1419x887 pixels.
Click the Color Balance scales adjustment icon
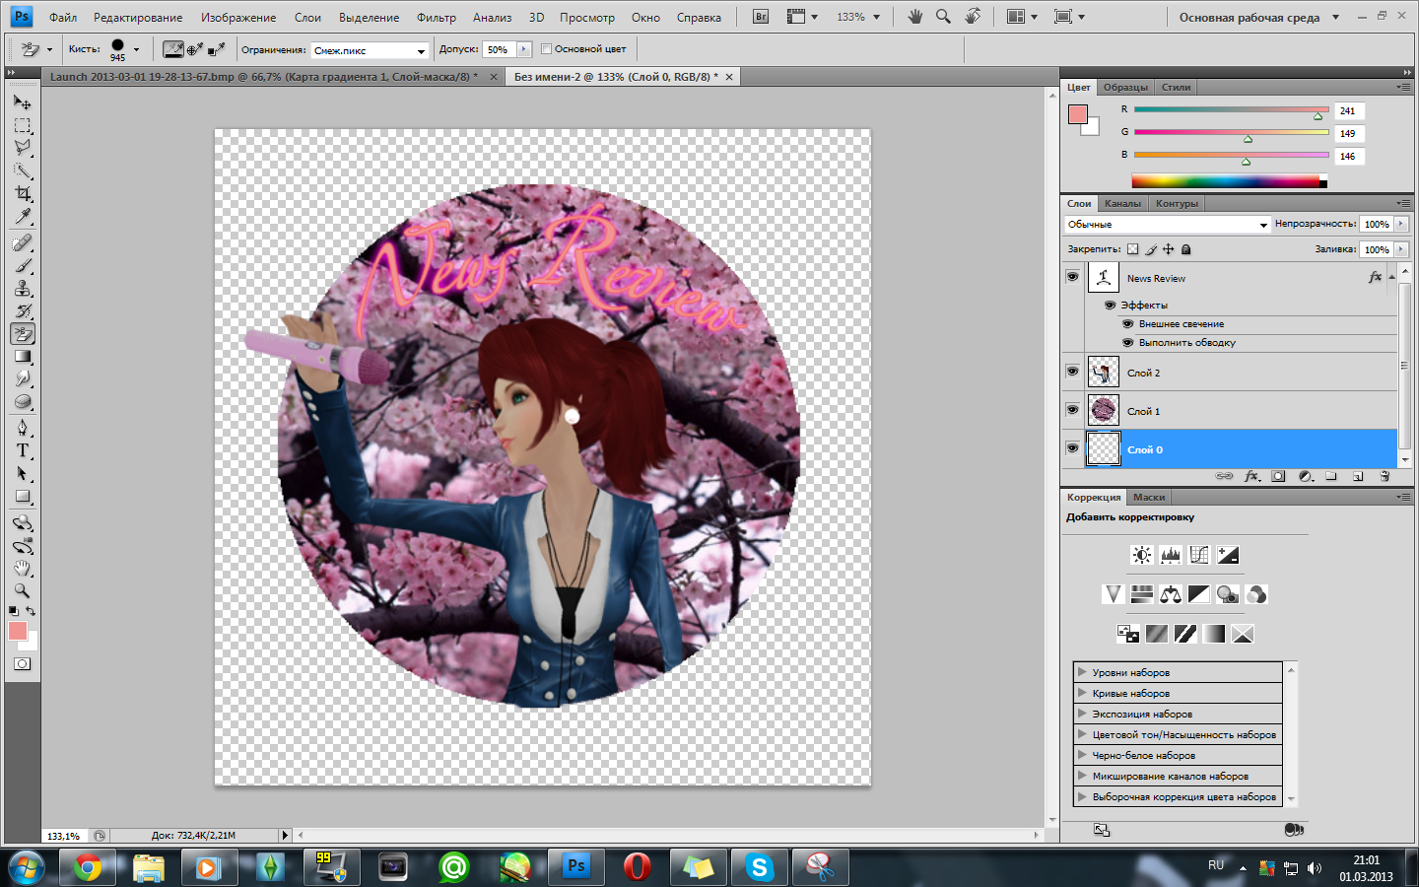click(1171, 594)
